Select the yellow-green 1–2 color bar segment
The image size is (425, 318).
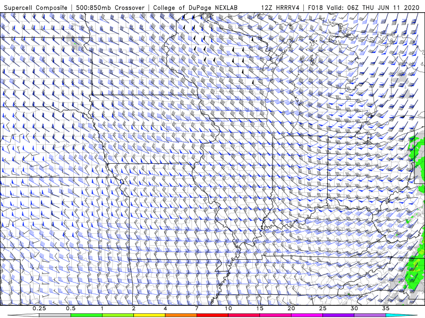coord(118,315)
